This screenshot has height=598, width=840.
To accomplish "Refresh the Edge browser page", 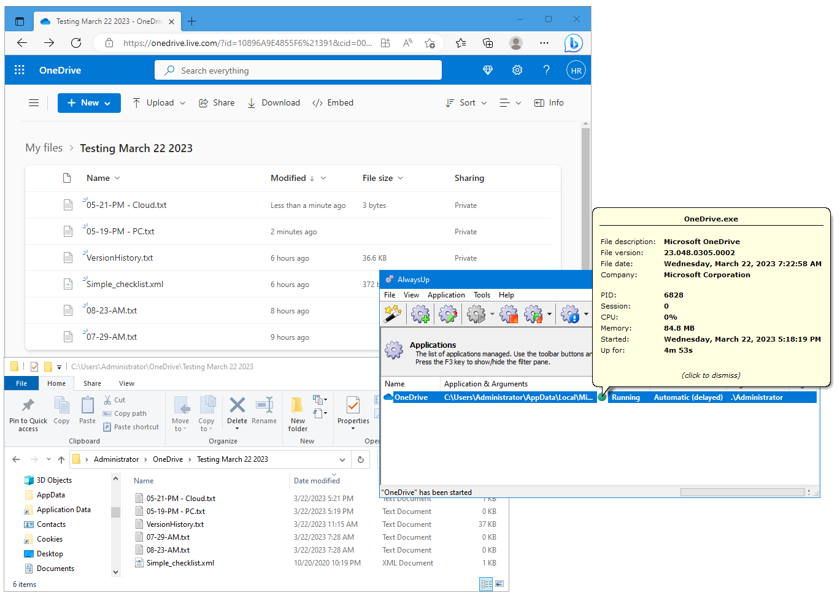I will tap(76, 43).
